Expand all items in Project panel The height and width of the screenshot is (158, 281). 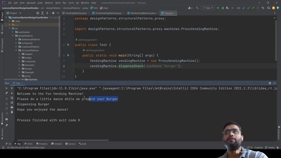coord(43,13)
